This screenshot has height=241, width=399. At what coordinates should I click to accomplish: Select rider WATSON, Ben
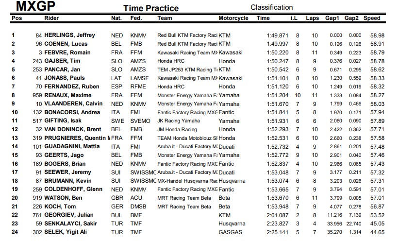click(x=63, y=198)
